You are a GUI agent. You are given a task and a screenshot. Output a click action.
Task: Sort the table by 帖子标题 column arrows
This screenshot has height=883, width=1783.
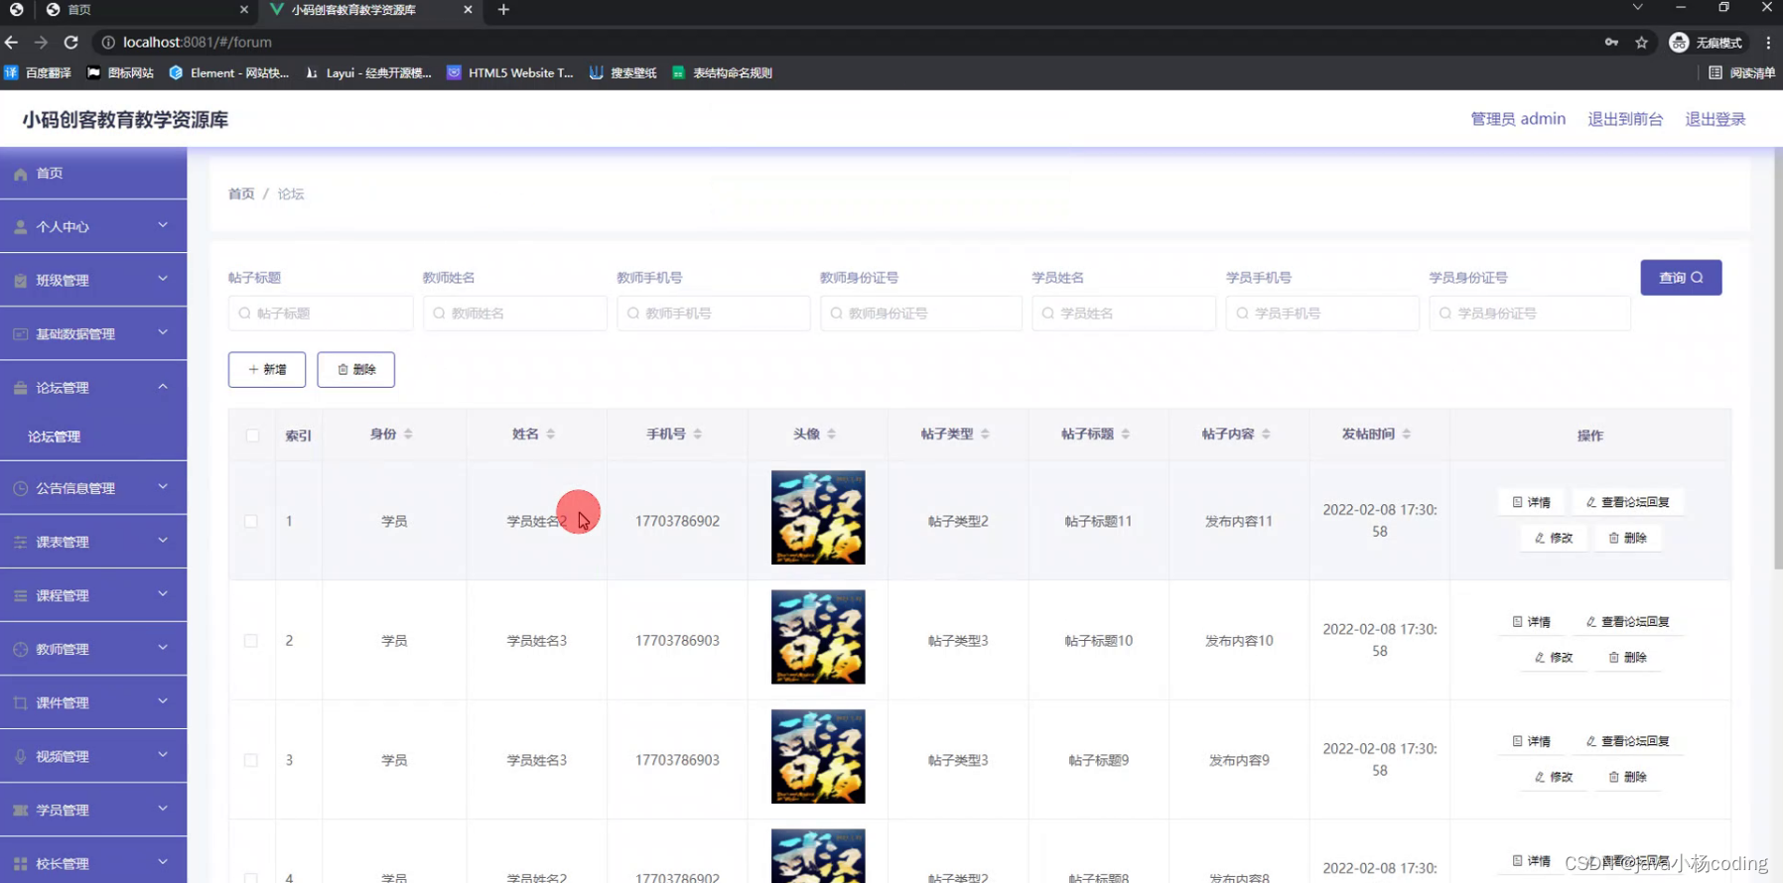point(1126,434)
